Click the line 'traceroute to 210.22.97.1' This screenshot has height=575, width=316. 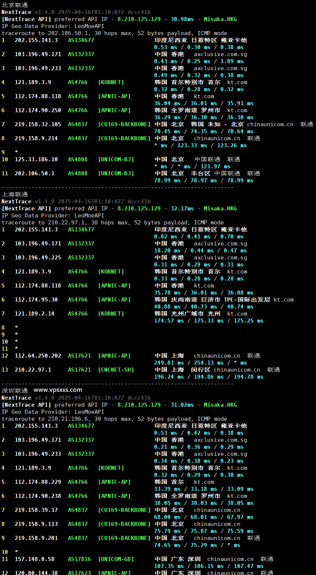point(113,223)
